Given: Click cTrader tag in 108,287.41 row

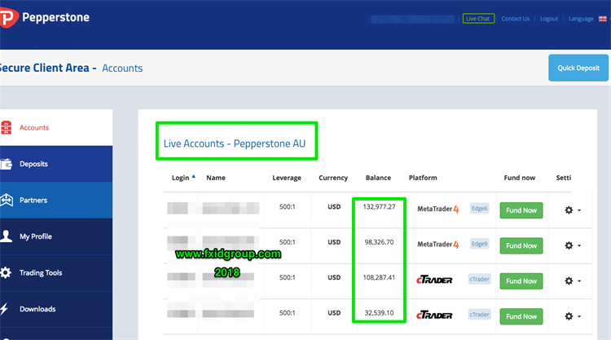Looking at the screenshot, I should pyautogui.click(x=479, y=279).
